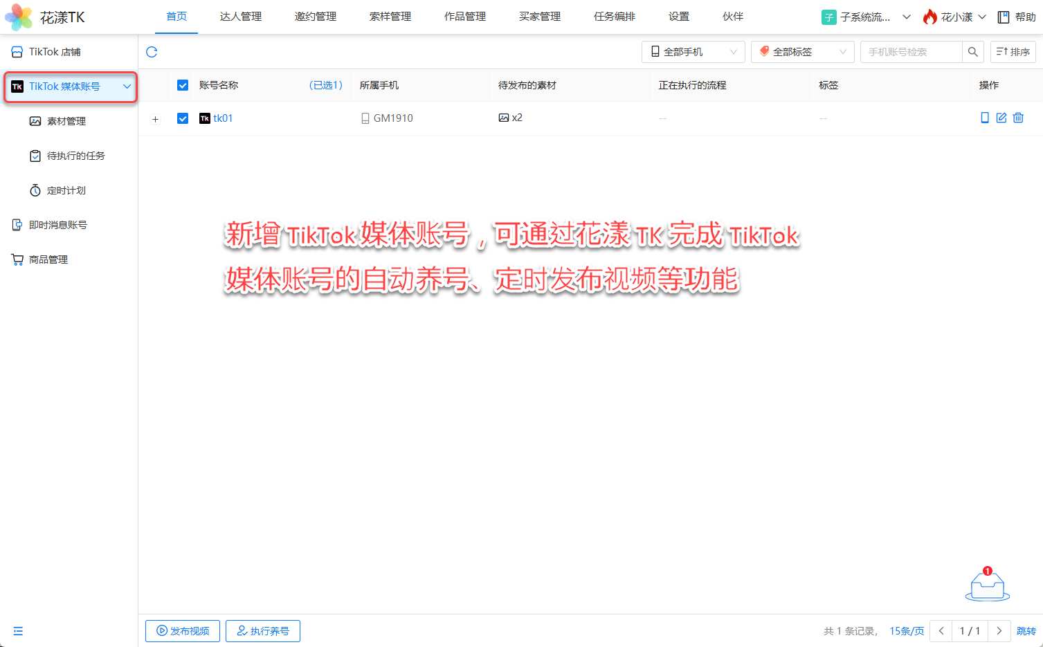Select 素材管理 in the sidebar
Viewport: 1043px width, 647px height.
[66, 121]
